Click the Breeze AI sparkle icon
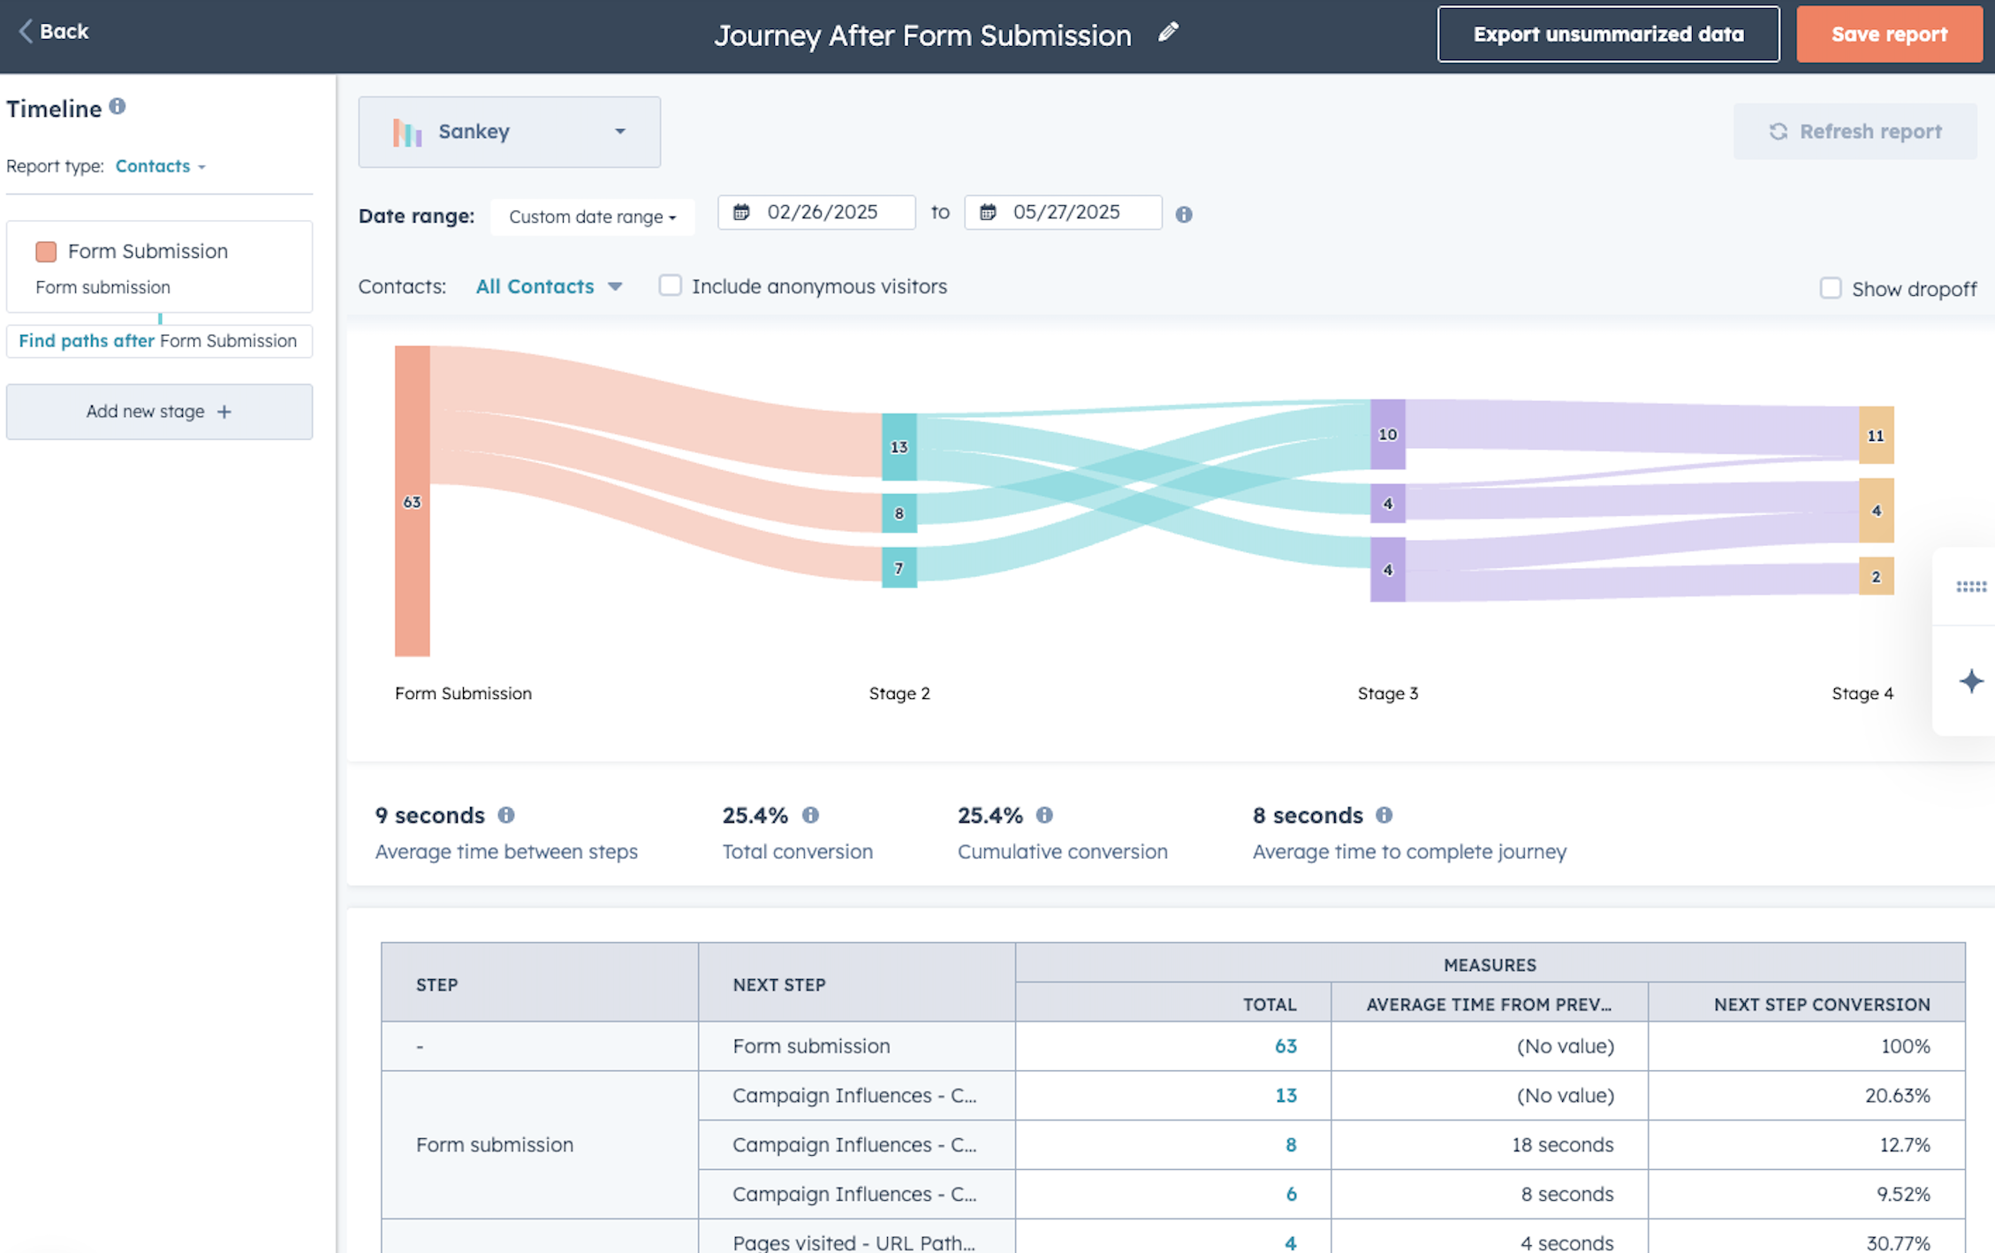Image resolution: width=1995 pixels, height=1253 pixels. 1970,681
